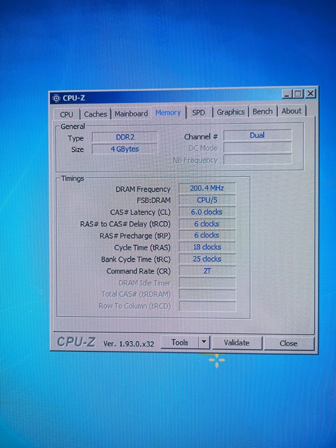Image resolution: width=336 pixels, height=448 pixels.
Task: Click the DDR2 memory type value
Action: (x=125, y=137)
